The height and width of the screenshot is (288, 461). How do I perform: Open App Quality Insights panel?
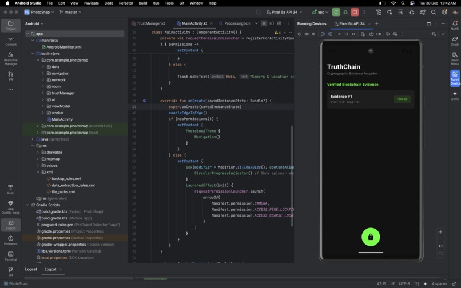pyautogui.click(x=11, y=207)
